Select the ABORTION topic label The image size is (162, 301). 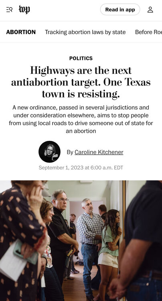tap(21, 32)
